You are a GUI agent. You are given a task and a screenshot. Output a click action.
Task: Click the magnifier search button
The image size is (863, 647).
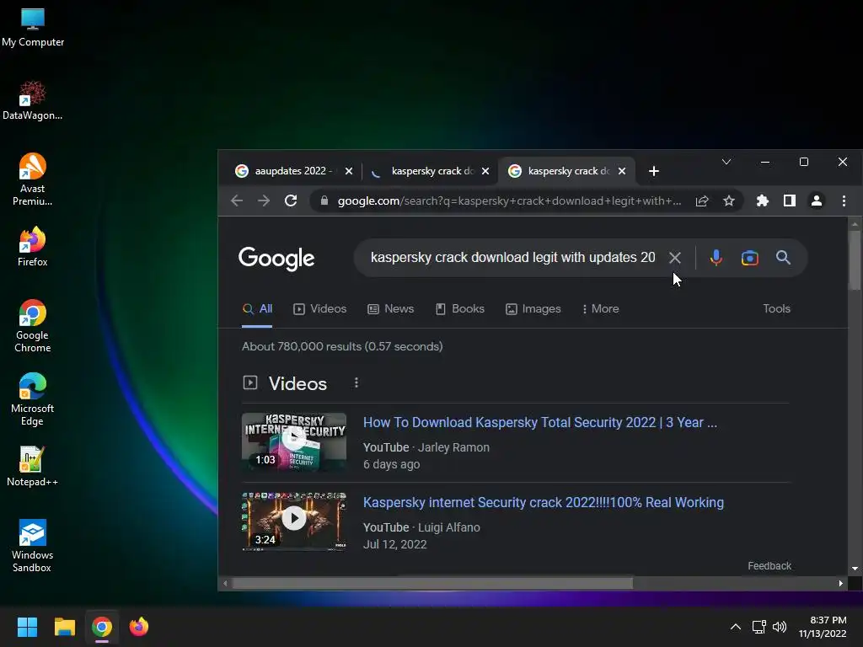pos(783,258)
